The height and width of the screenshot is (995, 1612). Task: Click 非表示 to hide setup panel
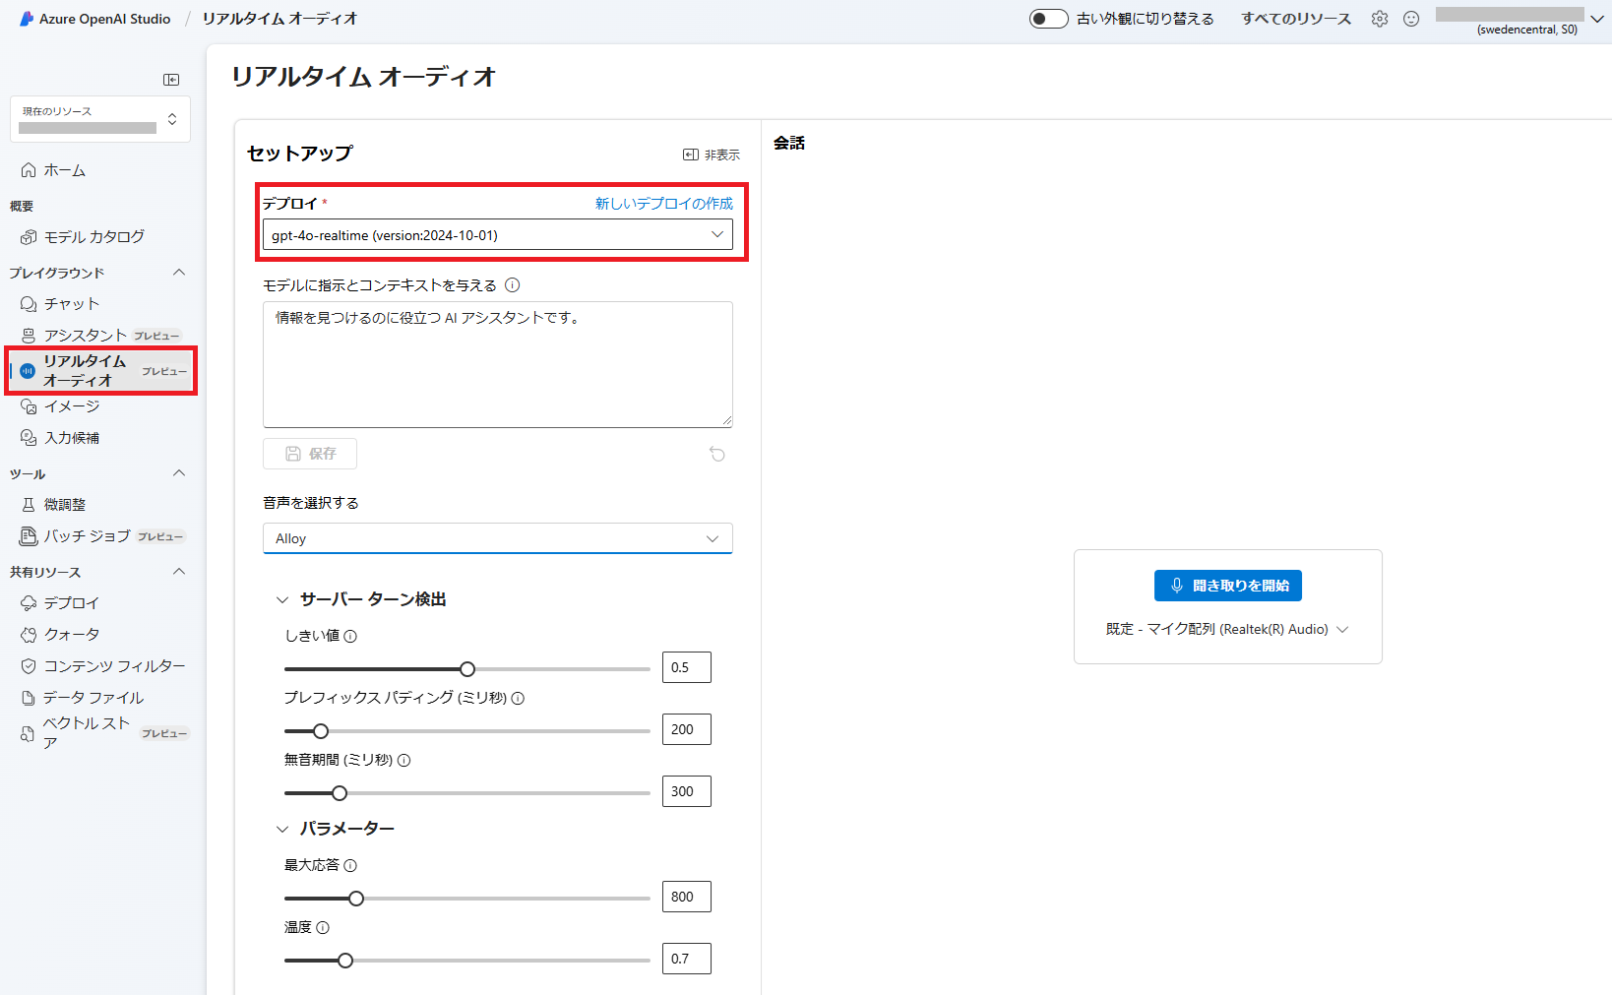point(712,155)
